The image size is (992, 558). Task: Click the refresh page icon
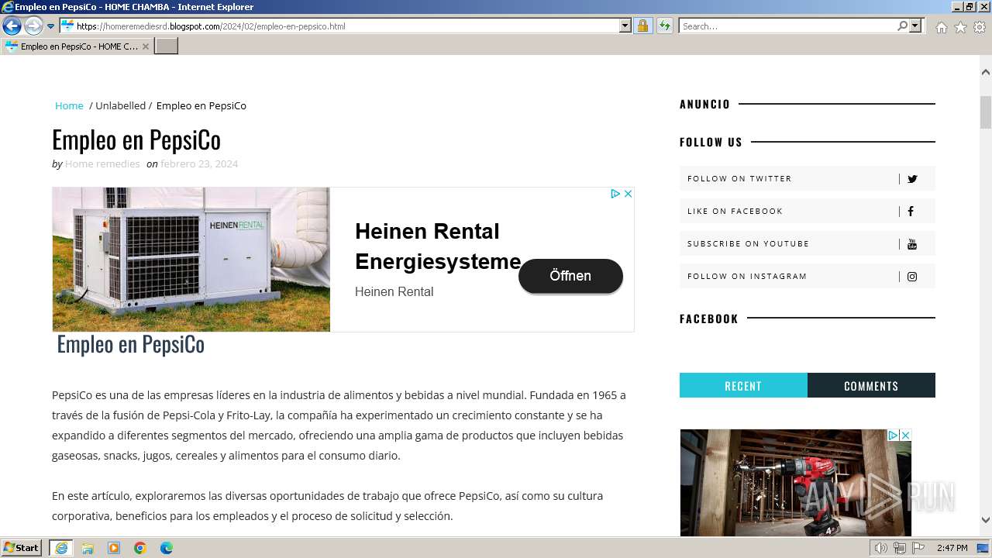click(664, 26)
